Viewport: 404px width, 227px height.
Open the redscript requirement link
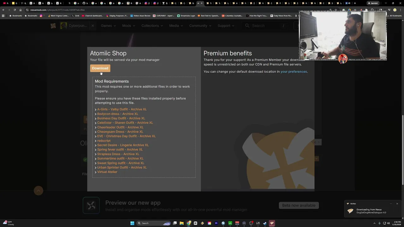(104, 141)
